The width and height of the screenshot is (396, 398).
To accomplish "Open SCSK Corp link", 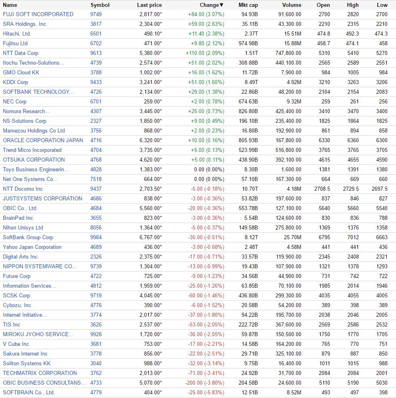I will click(x=17, y=295).
